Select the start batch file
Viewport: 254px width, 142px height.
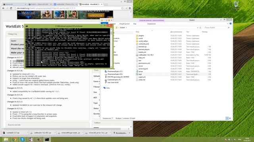pos(140,74)
